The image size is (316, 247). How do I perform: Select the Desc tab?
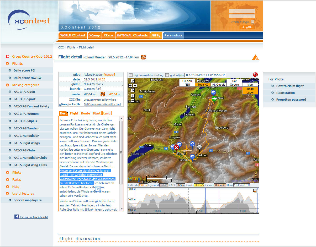click(63, 113)
